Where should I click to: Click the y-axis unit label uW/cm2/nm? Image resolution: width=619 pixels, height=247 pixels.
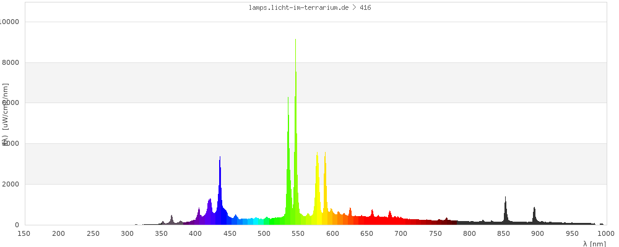[5, 111]
